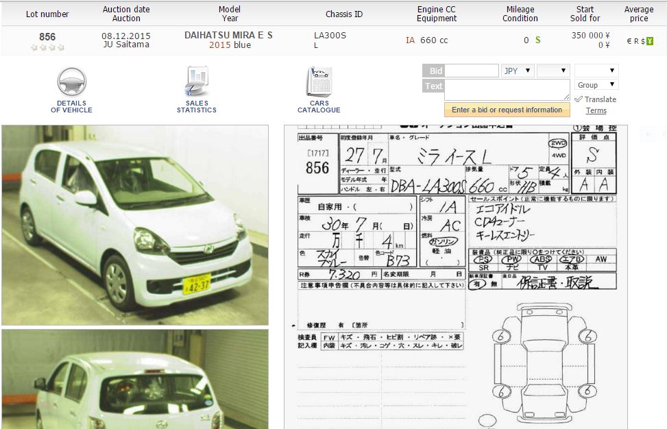Click the DAIHATSU MIRA E S model name
The height and width of the screenshot is (429, 667).
pyautogui.click(x=228, y=35)
